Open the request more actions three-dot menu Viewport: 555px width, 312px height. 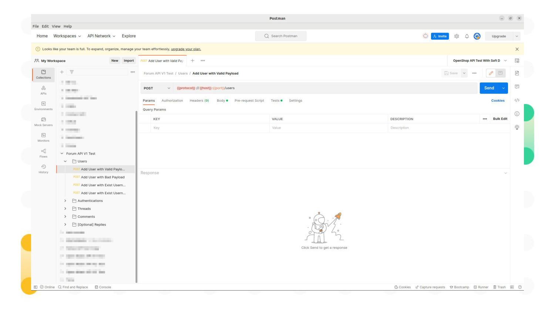point(474,73)
